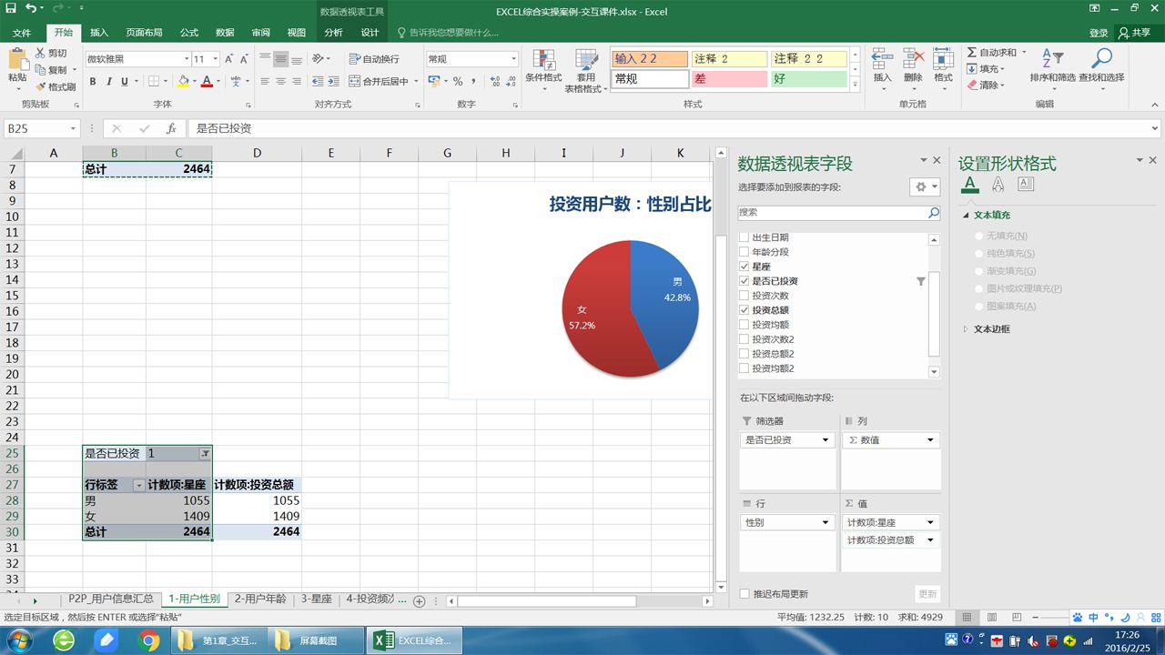Image resolution: width=1165 pixels, height=655 pixels.
Task: Open the number format dropdown 常规
Action: click(x=513, y=59)
